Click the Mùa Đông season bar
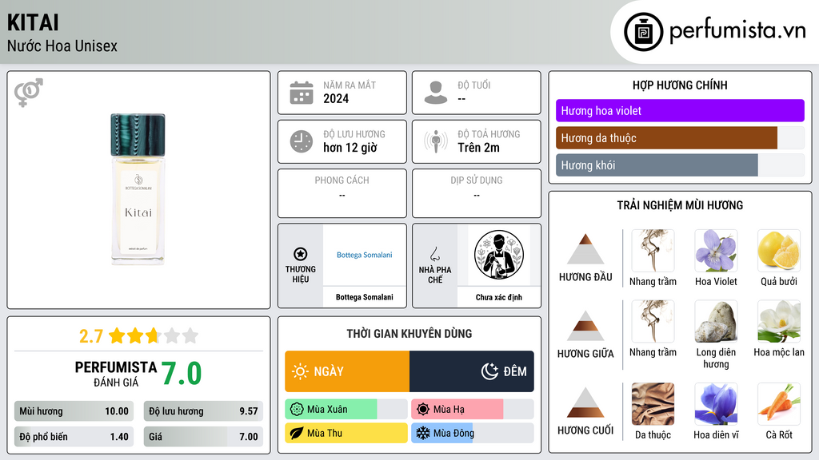The height and width of the screenshot is (460, 819). coord(473,433)
